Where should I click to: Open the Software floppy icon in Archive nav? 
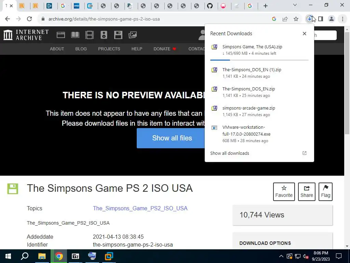pyautogui.click(x=118, y=35)
